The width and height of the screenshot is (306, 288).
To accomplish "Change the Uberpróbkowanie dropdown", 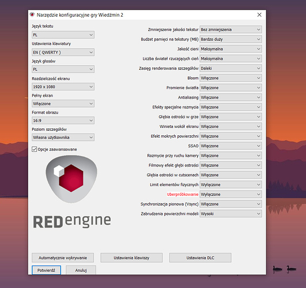I will (x=231, y=194).
